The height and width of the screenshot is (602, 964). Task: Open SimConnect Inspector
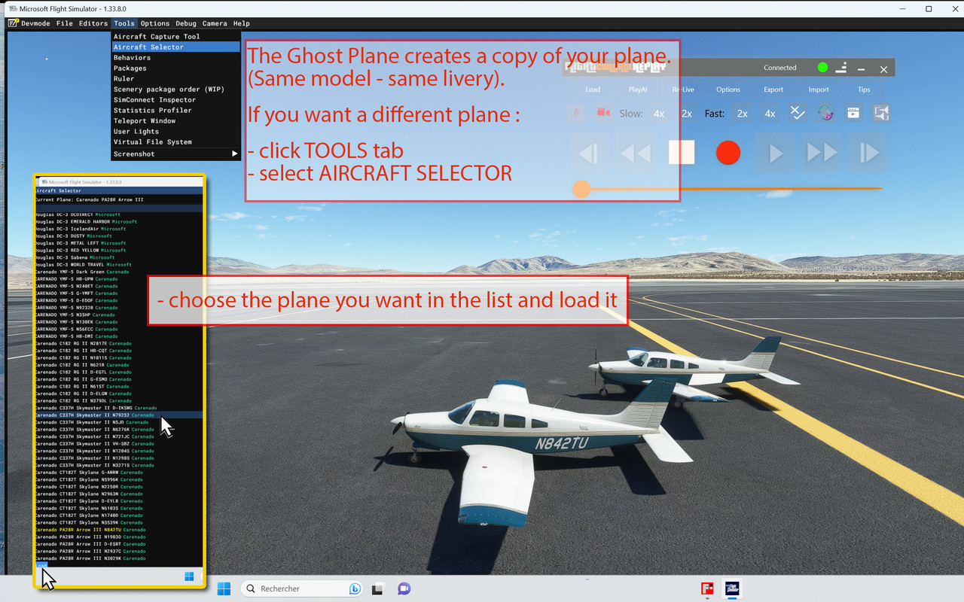pos(175,99)
